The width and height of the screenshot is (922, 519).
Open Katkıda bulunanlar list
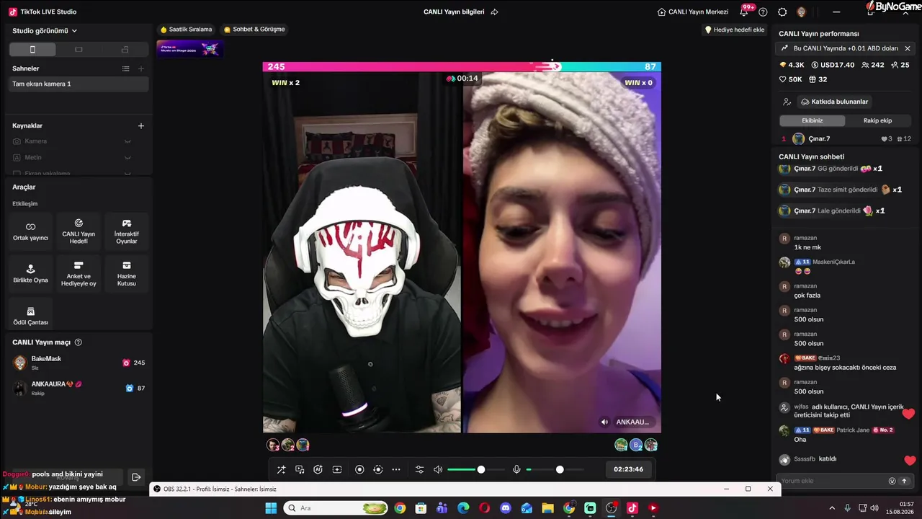tap(834, 102)
